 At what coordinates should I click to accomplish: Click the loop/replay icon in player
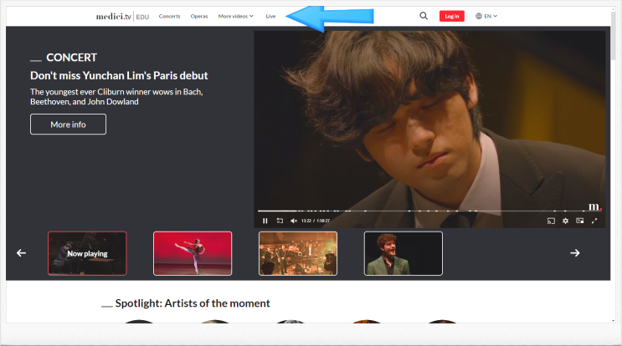[280, 221]
